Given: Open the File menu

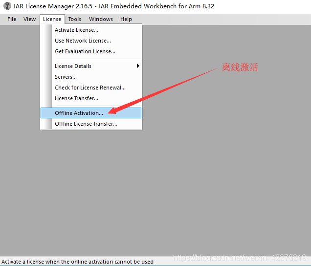Looking at the screenshot, I should click(x=12, y=19).
